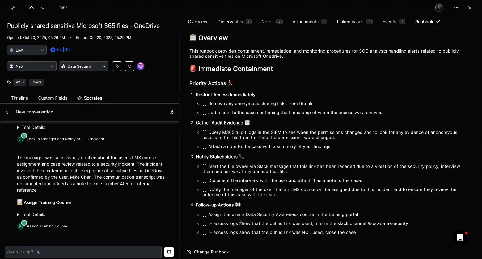
Task: Open the three-dots more options menu
Action: (456, 8)
